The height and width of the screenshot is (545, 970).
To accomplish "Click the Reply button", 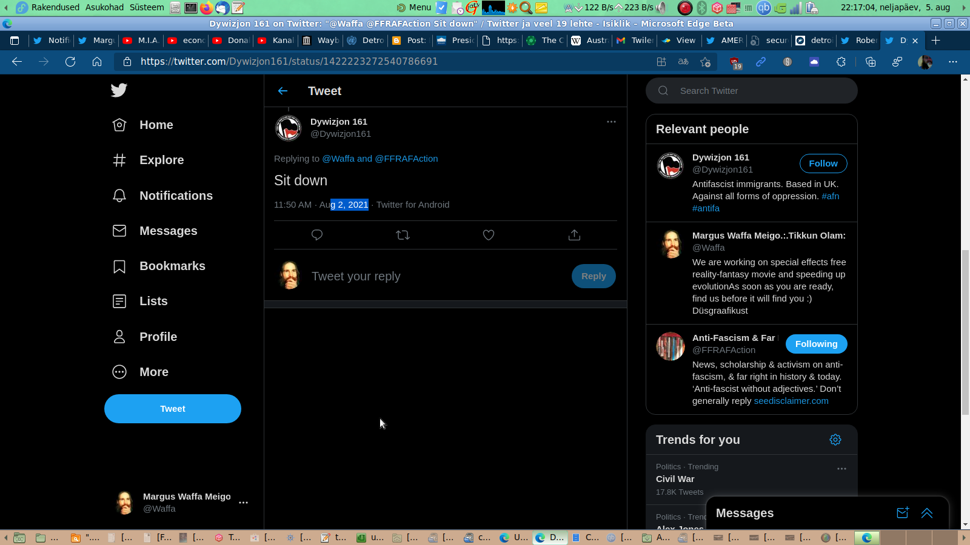I will coord(594,276).
